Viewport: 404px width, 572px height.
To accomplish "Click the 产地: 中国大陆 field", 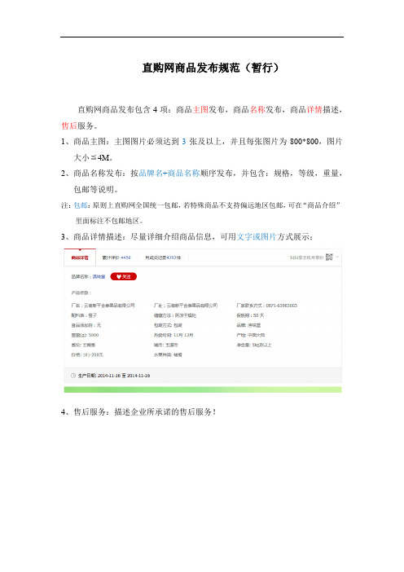I will [251, 335].
